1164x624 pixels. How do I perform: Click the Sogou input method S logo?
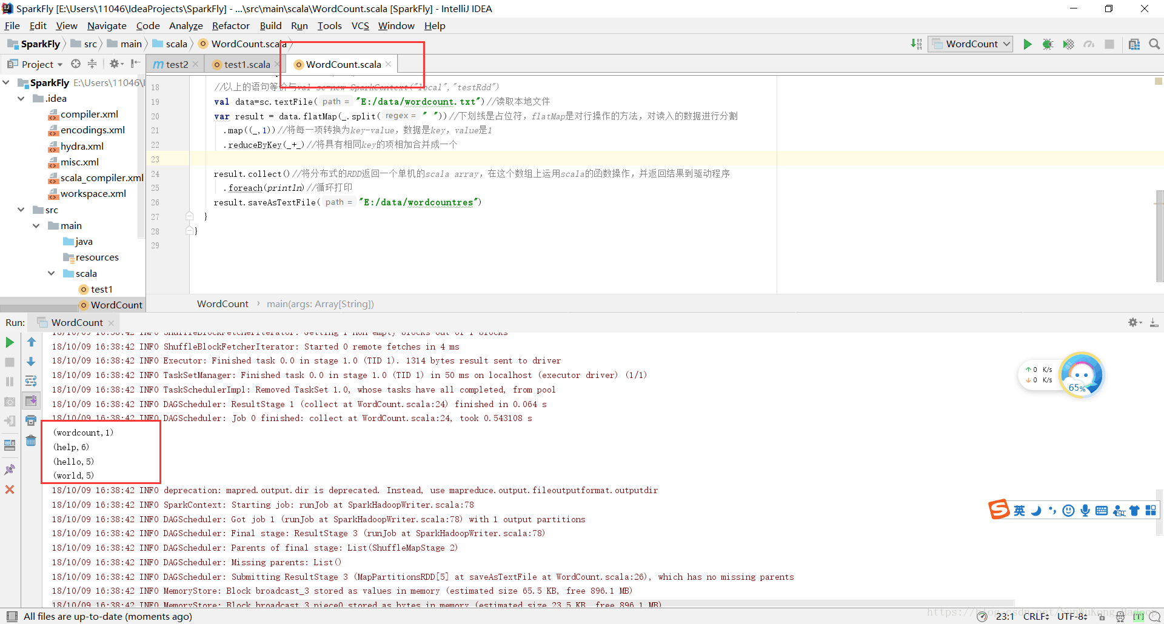tap(998, 509)
